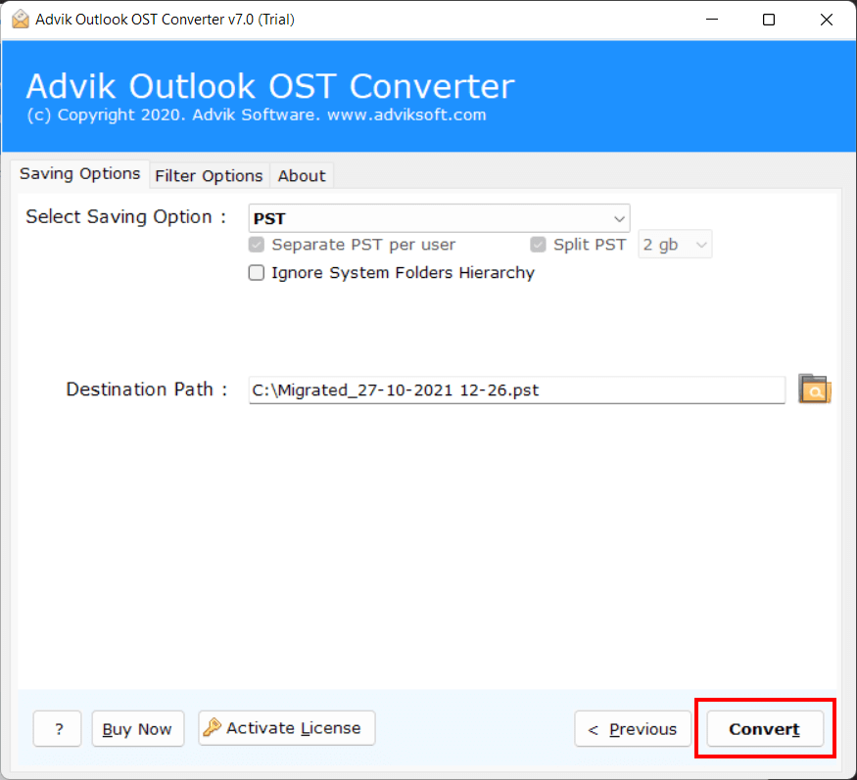Image resolution: width=857 pixels, height=780 pixels.
Task: Click the Advik Outlook OST Converter heading
Action: click(x=270, y=86)
